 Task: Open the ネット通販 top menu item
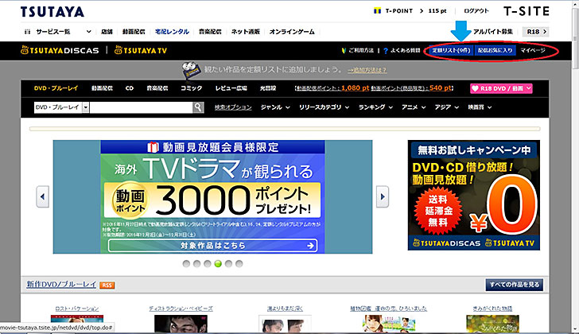click(x=246, y=32)
